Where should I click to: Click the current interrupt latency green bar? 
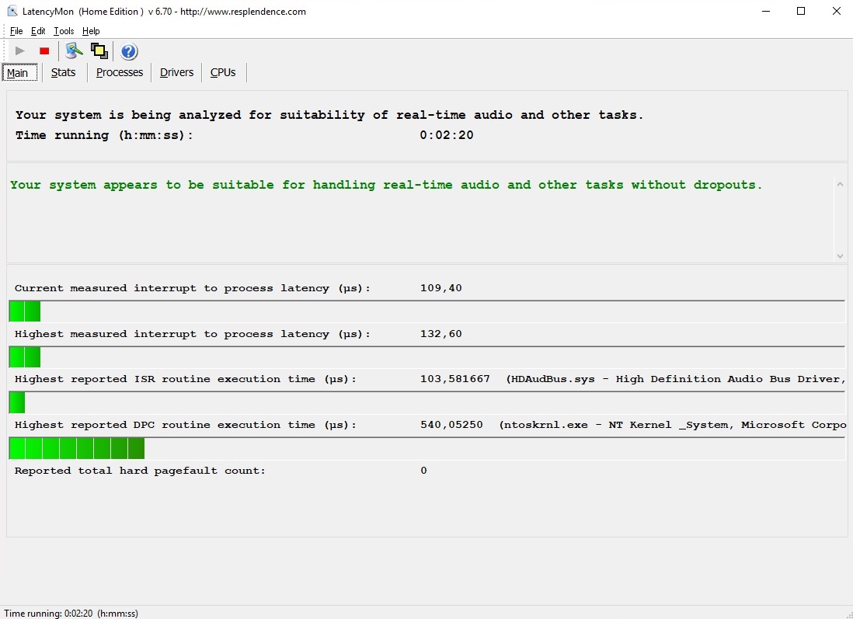[25, 311]
